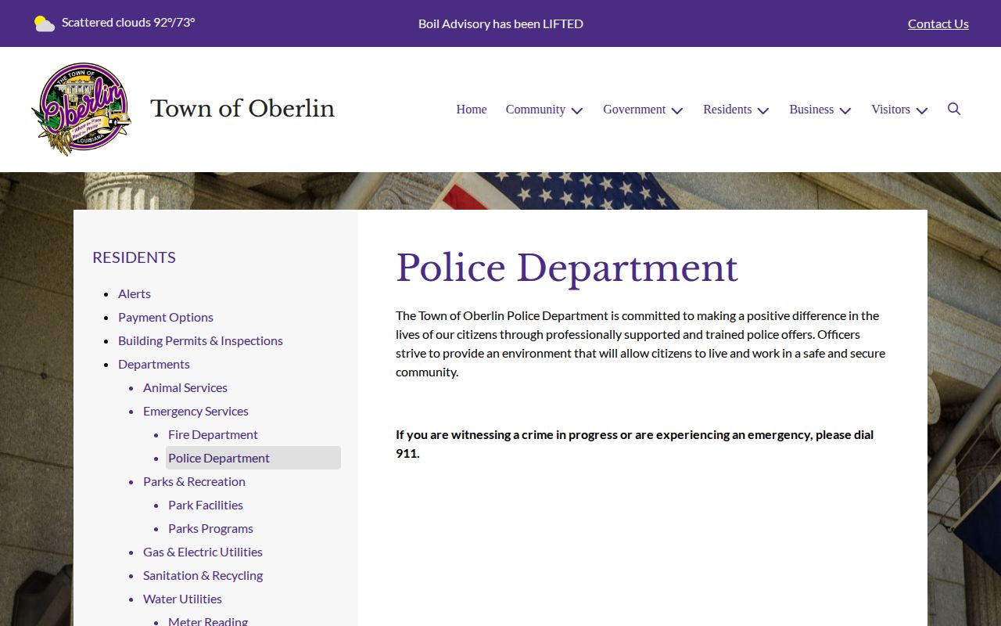Open the Park Facilities link

pyautogui.click(x=206, y=505)
